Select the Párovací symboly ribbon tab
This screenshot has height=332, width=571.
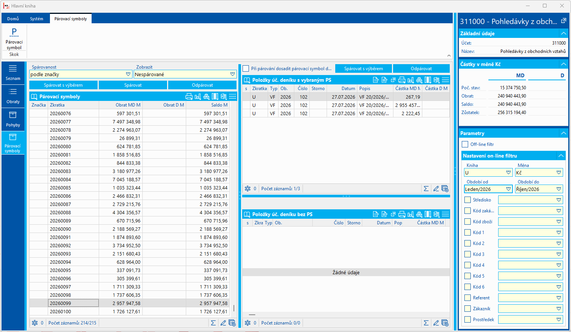71,19
